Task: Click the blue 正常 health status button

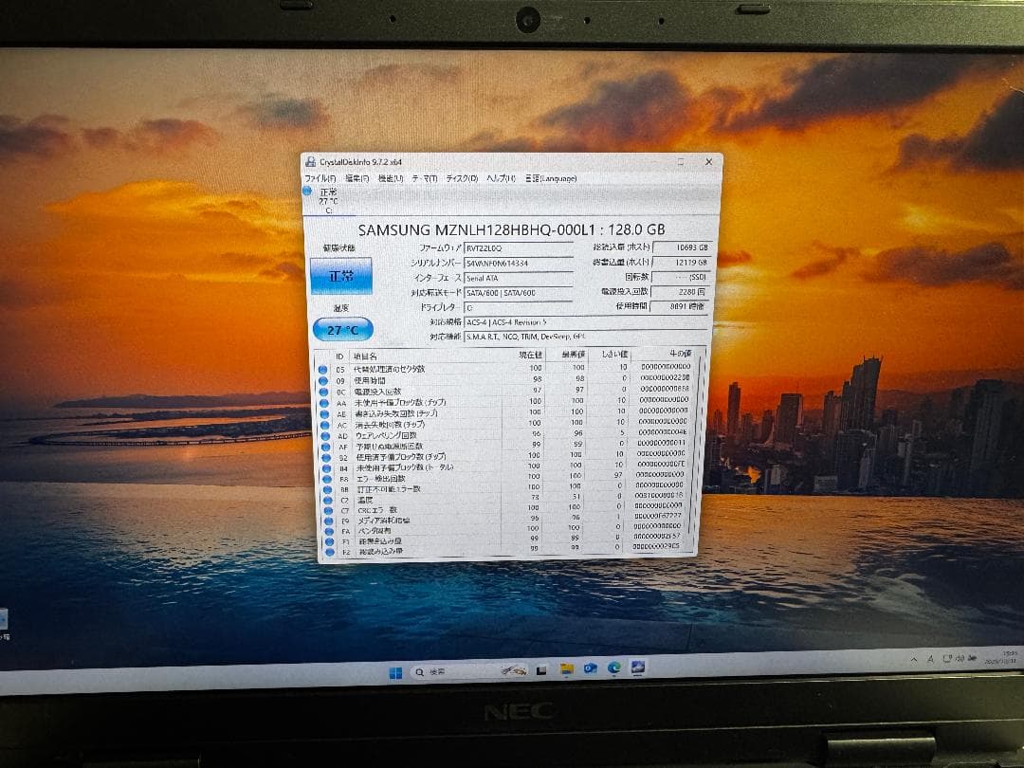Action: pos(340,276)
